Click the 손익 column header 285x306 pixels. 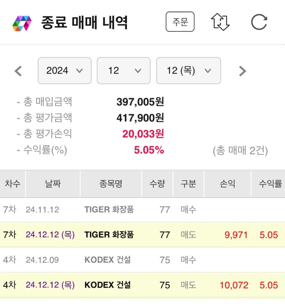pos(227,184)
